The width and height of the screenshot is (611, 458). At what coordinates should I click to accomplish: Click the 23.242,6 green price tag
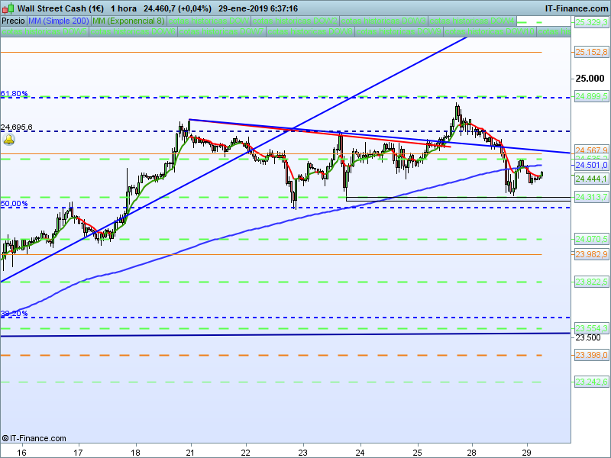(x=590, y=382)
